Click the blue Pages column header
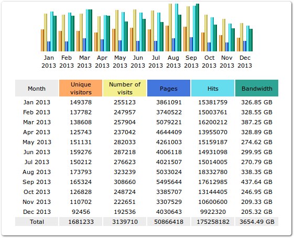 (169, 88)
